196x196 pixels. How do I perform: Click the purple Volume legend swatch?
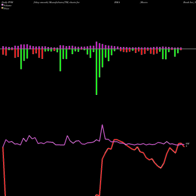click(2, 5)
